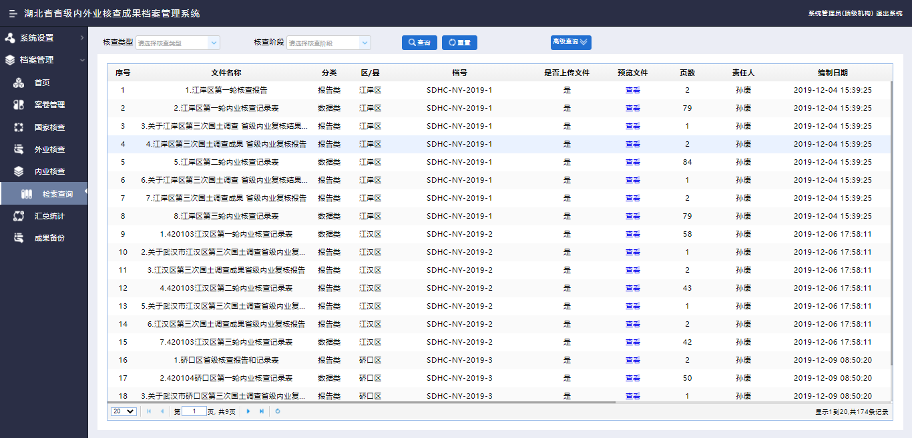Click the 档案管理 layers icon
Viewport: 912px width, 438px height.
(x=9, y=60)
